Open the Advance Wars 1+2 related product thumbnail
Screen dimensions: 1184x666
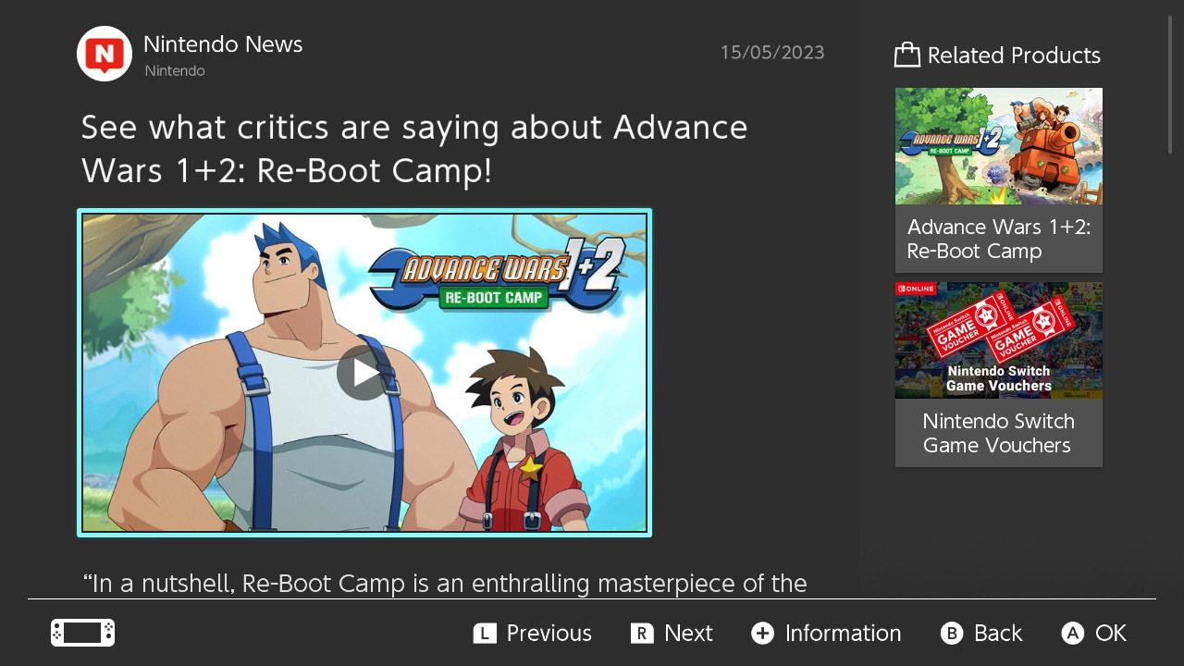999,146
